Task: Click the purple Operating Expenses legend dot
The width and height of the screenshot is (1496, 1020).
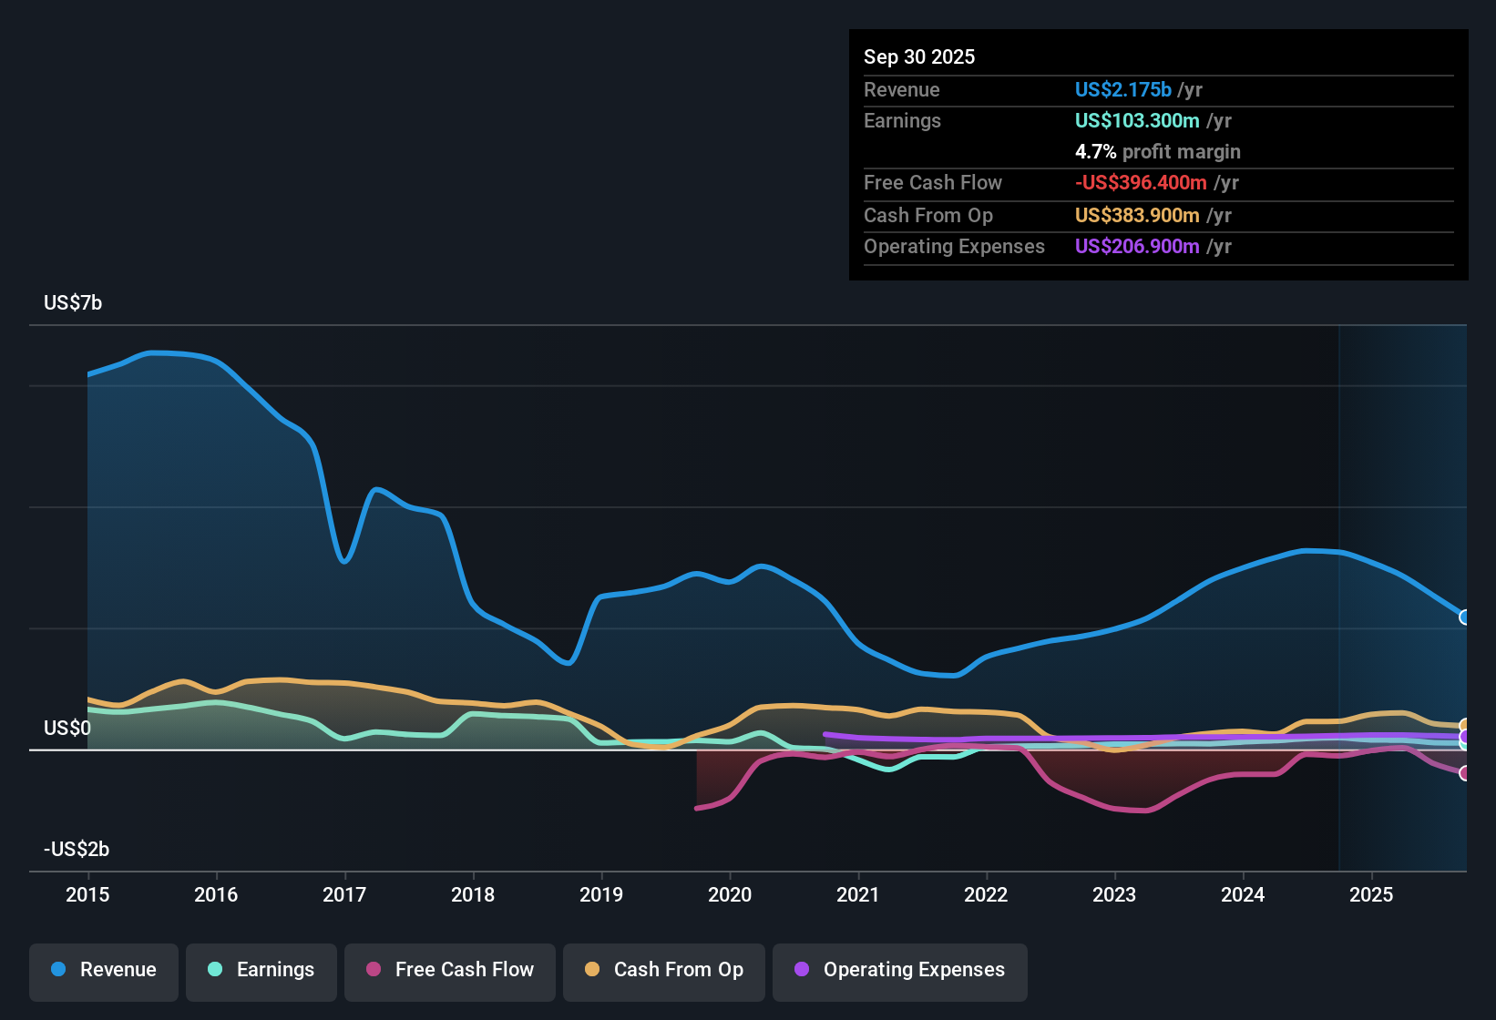Action: pyautogui.click(x=801, y=970)
